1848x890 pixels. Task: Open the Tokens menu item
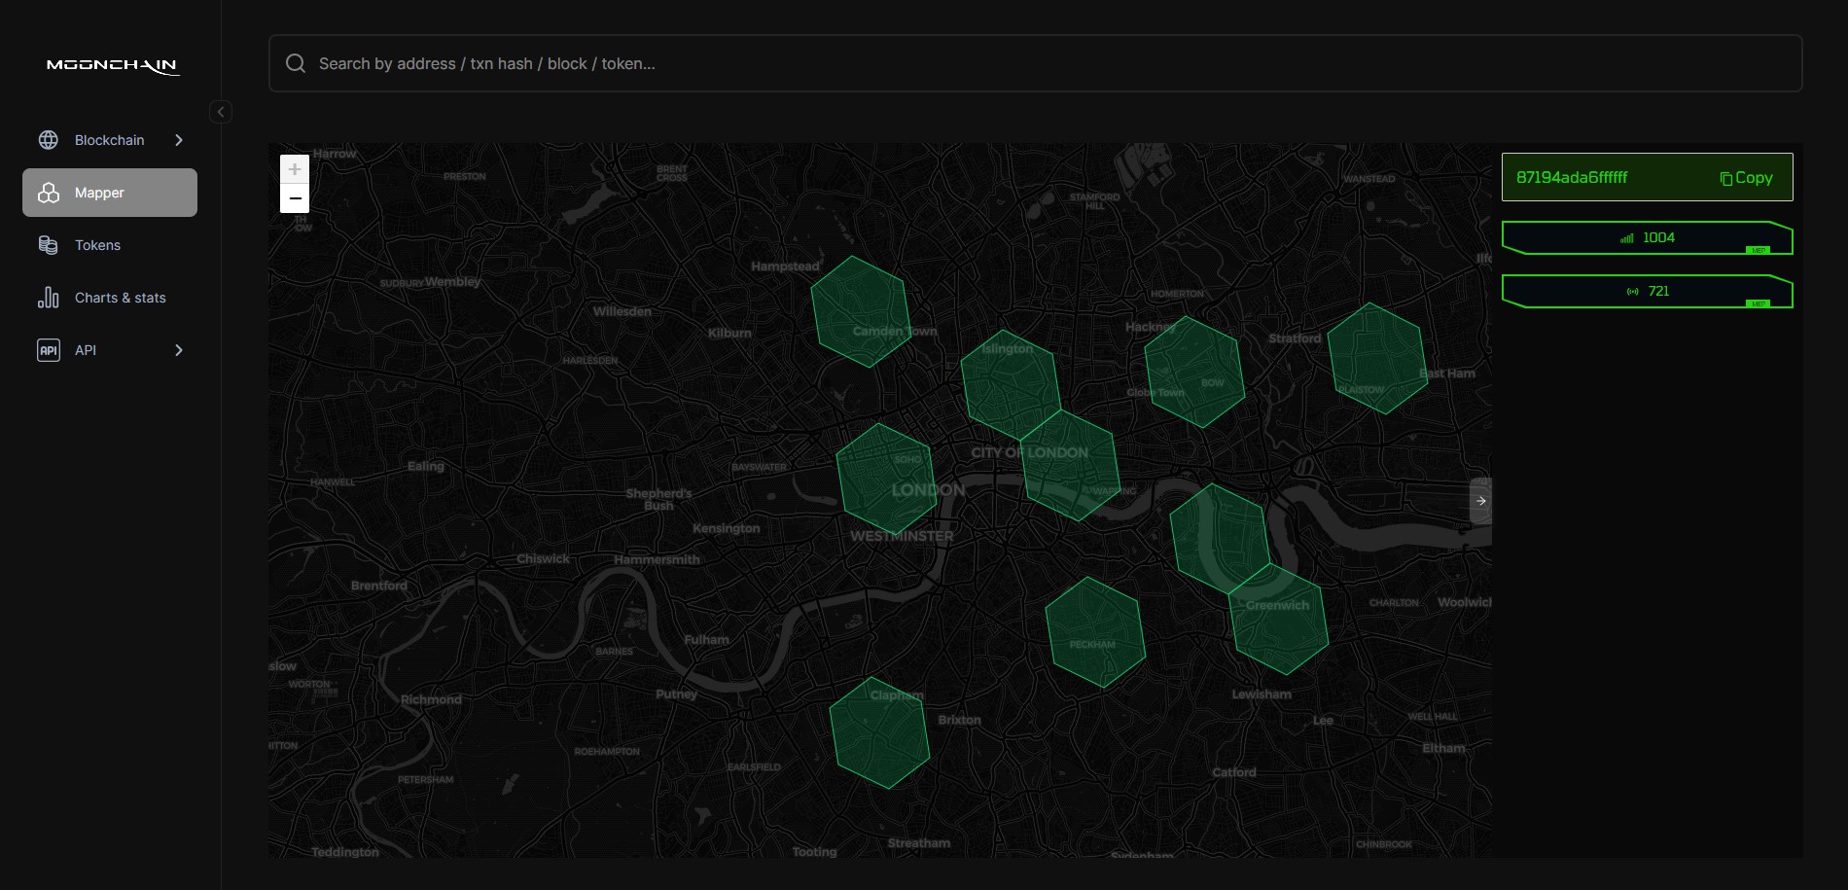[x=97, y=245]
